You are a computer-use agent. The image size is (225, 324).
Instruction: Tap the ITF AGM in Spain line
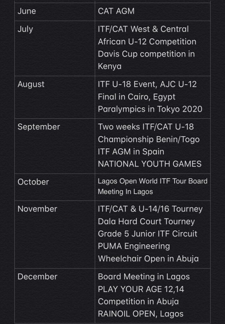[131, 152]
